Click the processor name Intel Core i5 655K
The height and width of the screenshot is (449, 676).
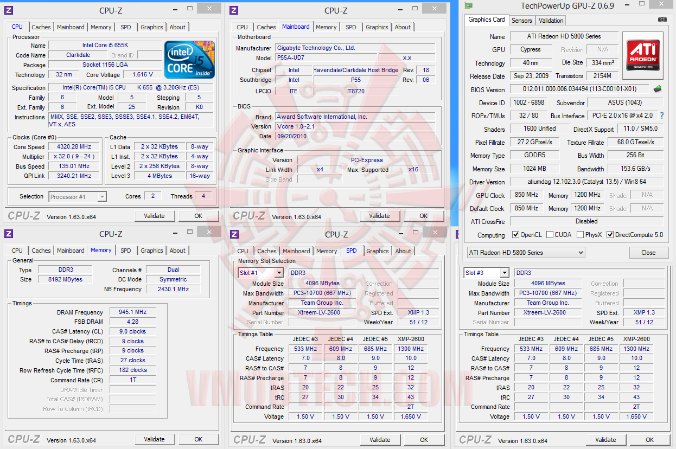coord(105,46)
